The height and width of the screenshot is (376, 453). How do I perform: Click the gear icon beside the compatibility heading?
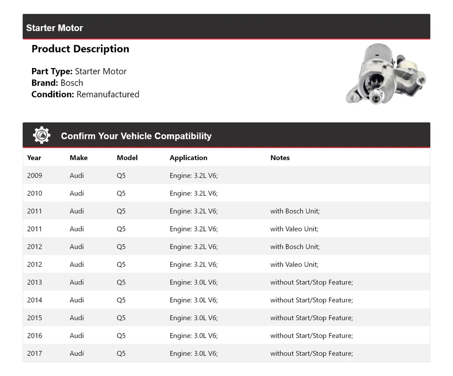42,136
